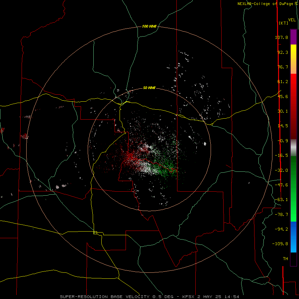Click the -32.0 legend value

pyautogui.click(x=281, y=170)
